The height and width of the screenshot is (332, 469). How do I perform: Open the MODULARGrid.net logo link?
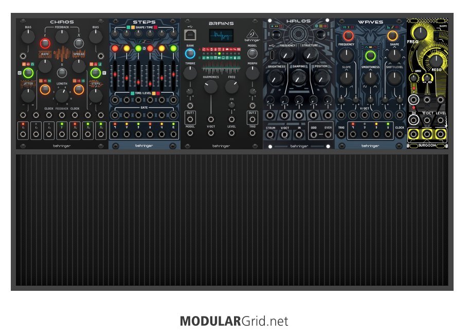coord(234,321)
